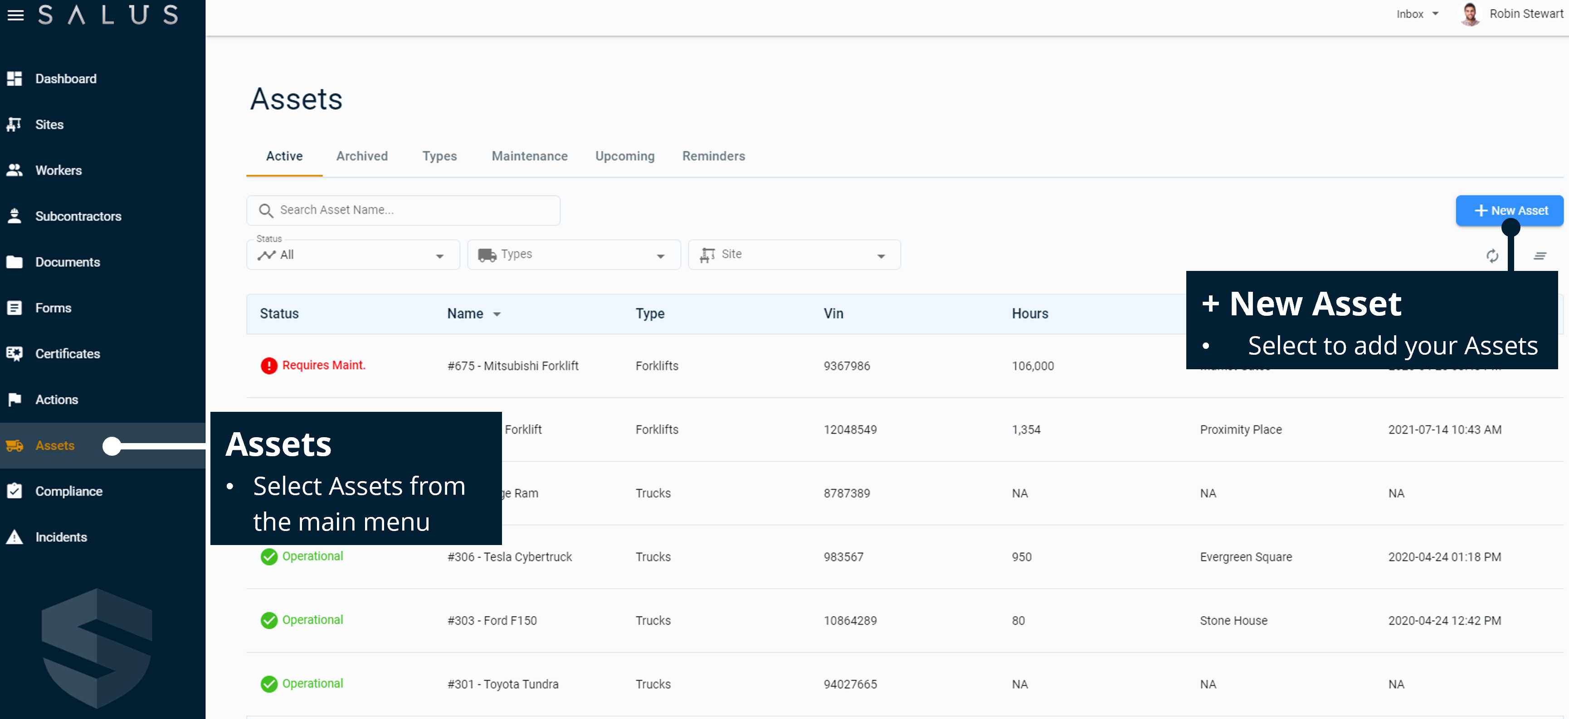Open the Maintenance tab
The image size is (1569, 719).
coord(529,156)
